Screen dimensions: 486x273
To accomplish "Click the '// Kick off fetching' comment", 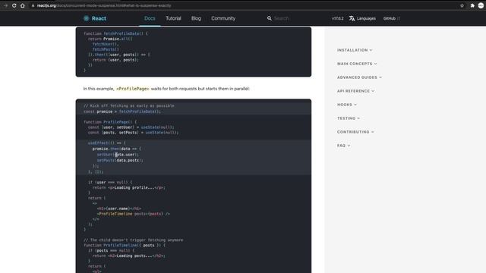I will pos(129,105).
